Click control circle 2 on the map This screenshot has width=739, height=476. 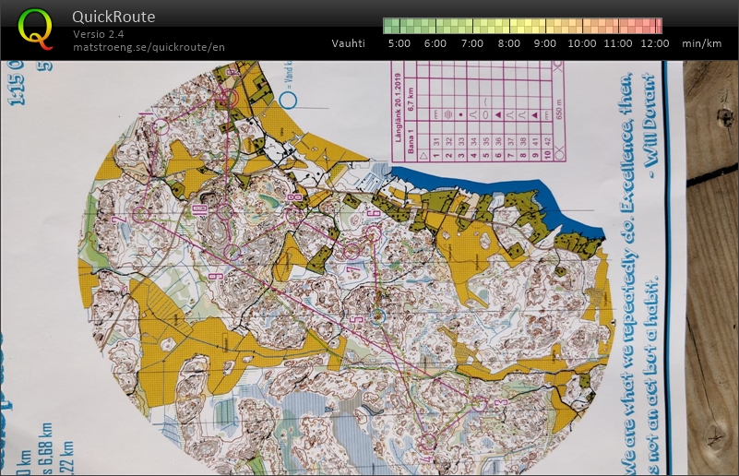(x=141, y=214)
